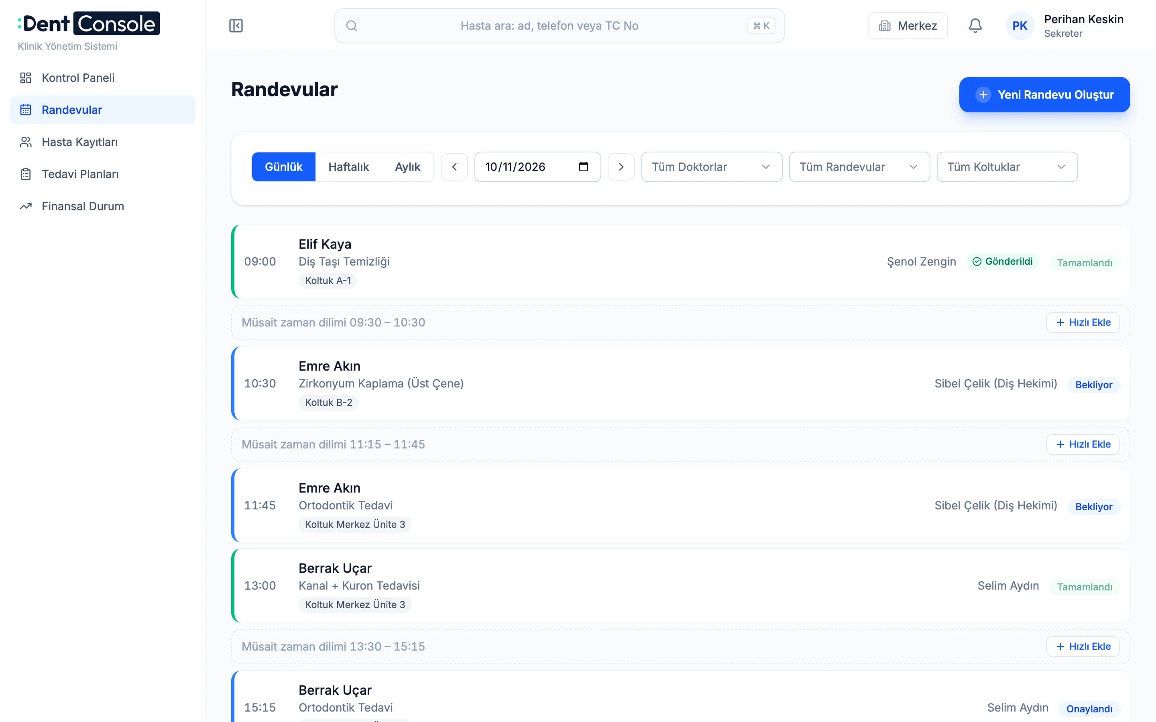Screen dimensions: 1156x722
Task: Collapse the sidebar with the panel icon
Action: 236,26
